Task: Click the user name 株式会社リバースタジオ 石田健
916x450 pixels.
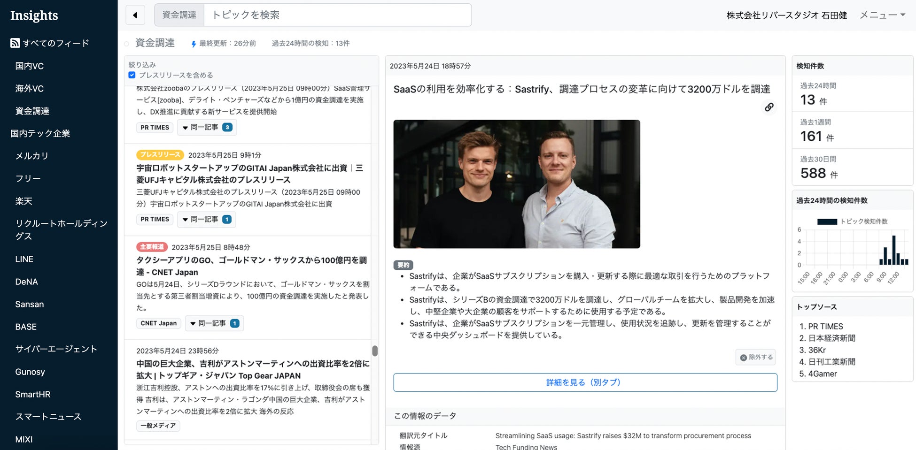Action: [787, 15]
